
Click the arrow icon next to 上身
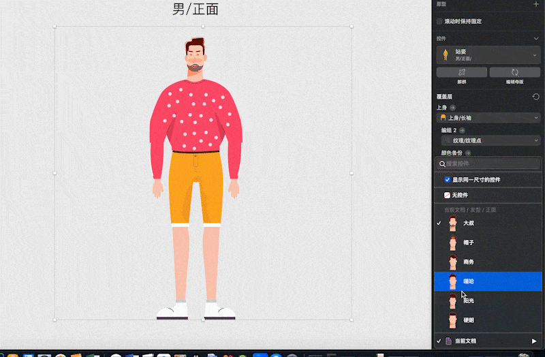pyautogui.click(x=452, y=108)
